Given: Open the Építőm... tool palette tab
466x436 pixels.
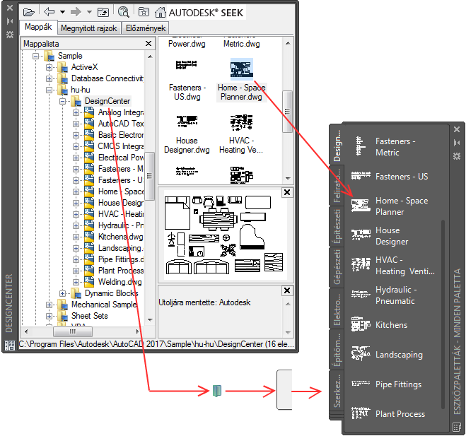Looking at the screenshot, I should 337,350.
